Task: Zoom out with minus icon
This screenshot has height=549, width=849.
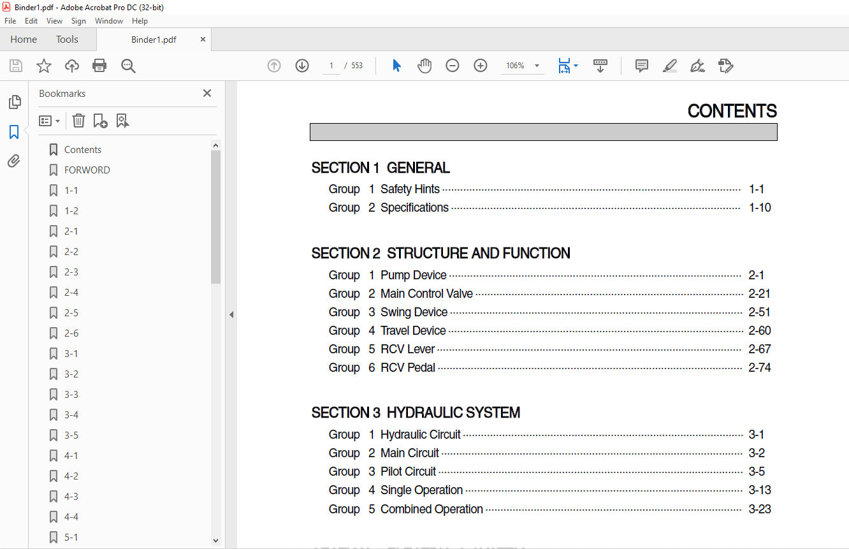Action: click(x=453, y=66)
